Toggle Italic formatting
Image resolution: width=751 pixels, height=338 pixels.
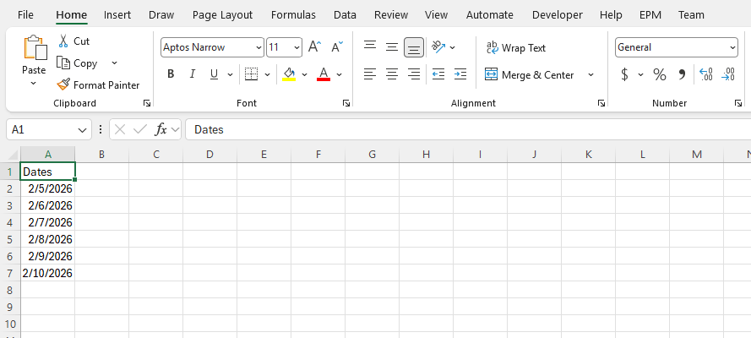193,74
